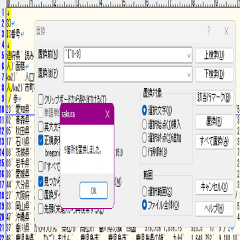Click OK in the sakura message box
Screen dimensions: 240x240
pyautogui.click(x=93, y=191)
